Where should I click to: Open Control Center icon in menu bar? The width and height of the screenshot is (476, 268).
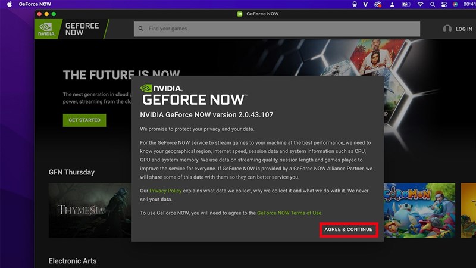click(444, 4)
